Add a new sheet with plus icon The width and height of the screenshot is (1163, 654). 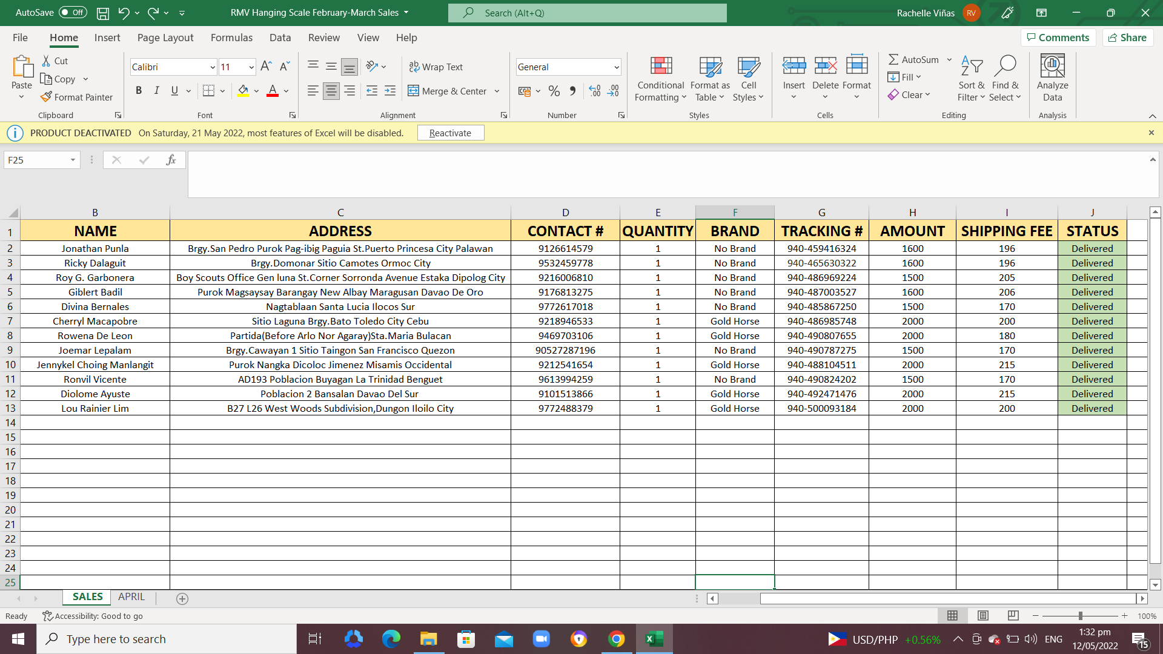(x=182, y=598)
